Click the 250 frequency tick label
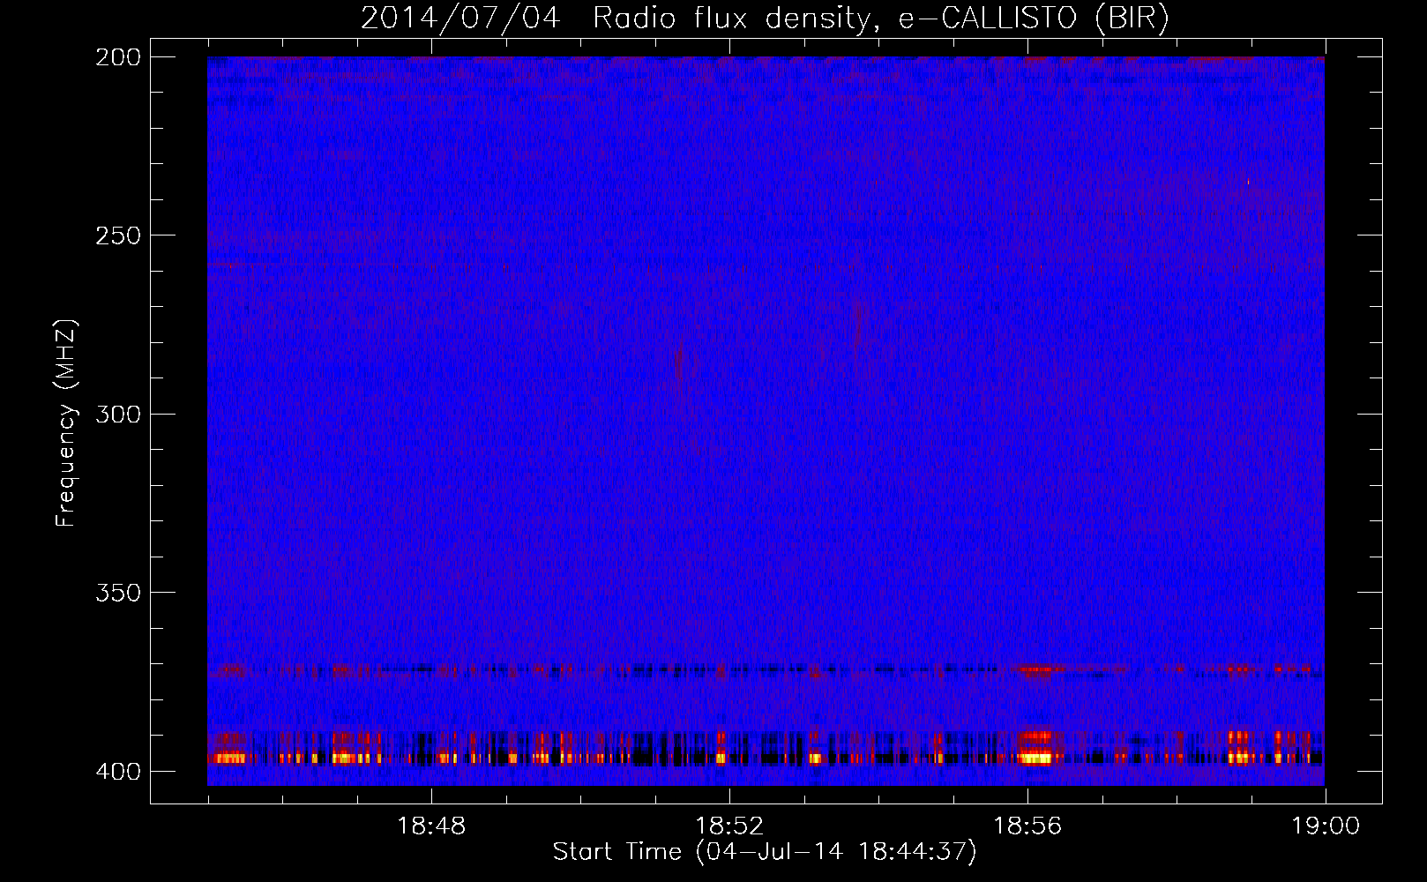Viewport: 1427px width, 882px height. tap(118, 235)
